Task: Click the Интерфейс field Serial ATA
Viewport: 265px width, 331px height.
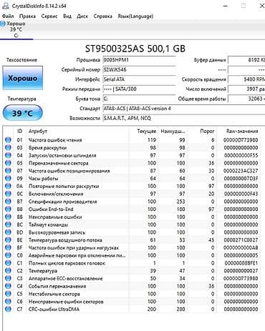Action: click(139, 79)
